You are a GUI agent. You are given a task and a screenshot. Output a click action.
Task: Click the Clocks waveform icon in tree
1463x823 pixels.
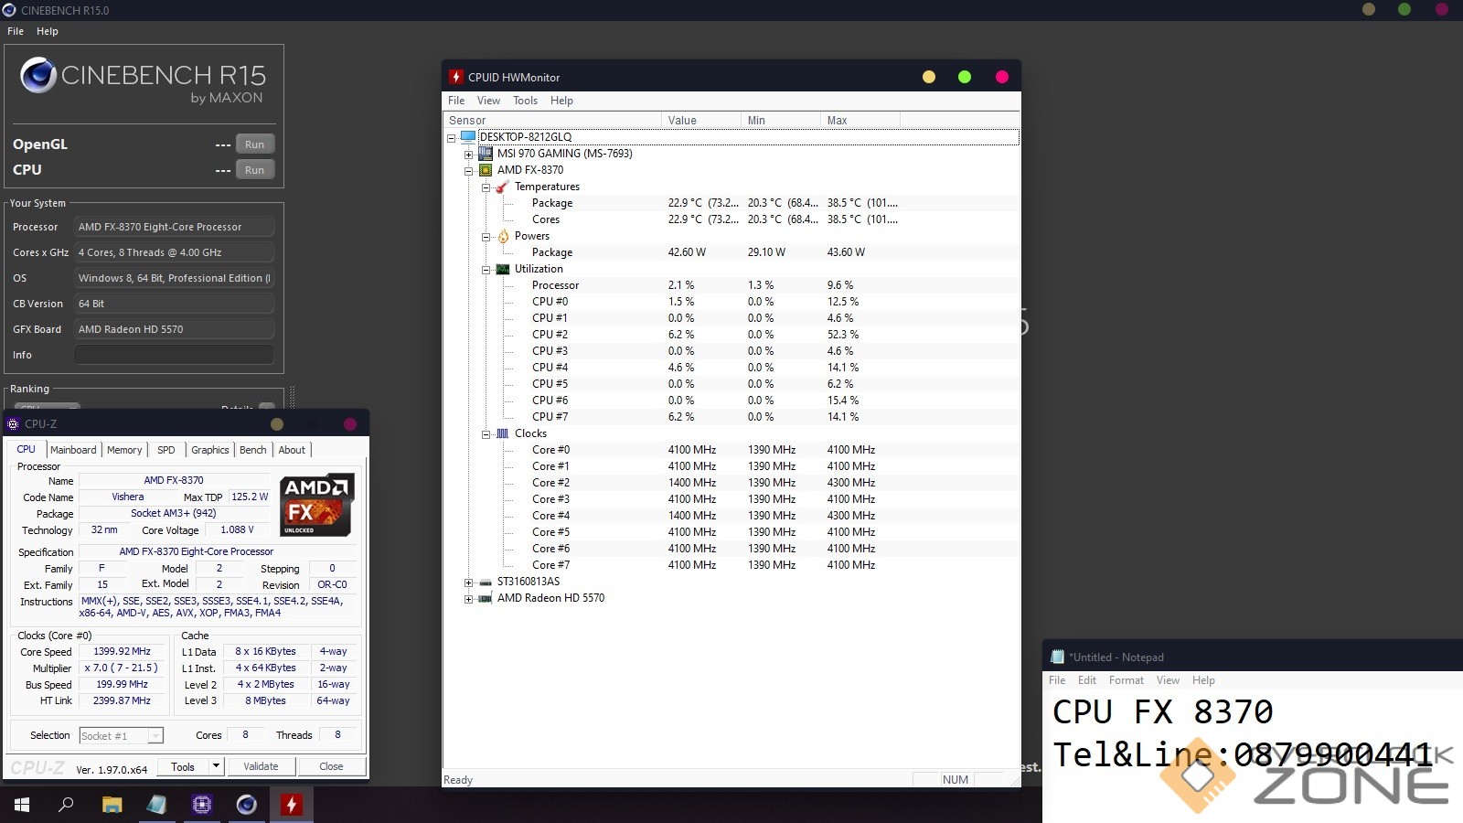[502, 433]
